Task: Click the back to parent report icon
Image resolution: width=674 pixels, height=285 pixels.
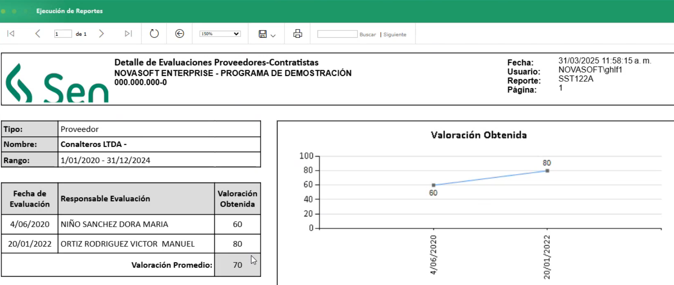Action: pyautogui.click(x=180, y=34)
